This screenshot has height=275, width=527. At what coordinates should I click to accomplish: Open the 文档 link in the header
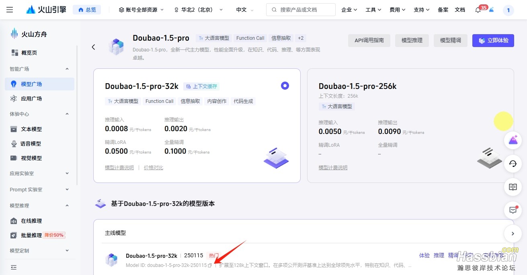point(460,10)
